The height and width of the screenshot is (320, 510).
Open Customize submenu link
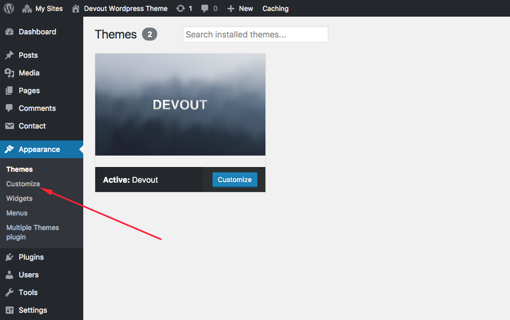[x=23, y=184]
